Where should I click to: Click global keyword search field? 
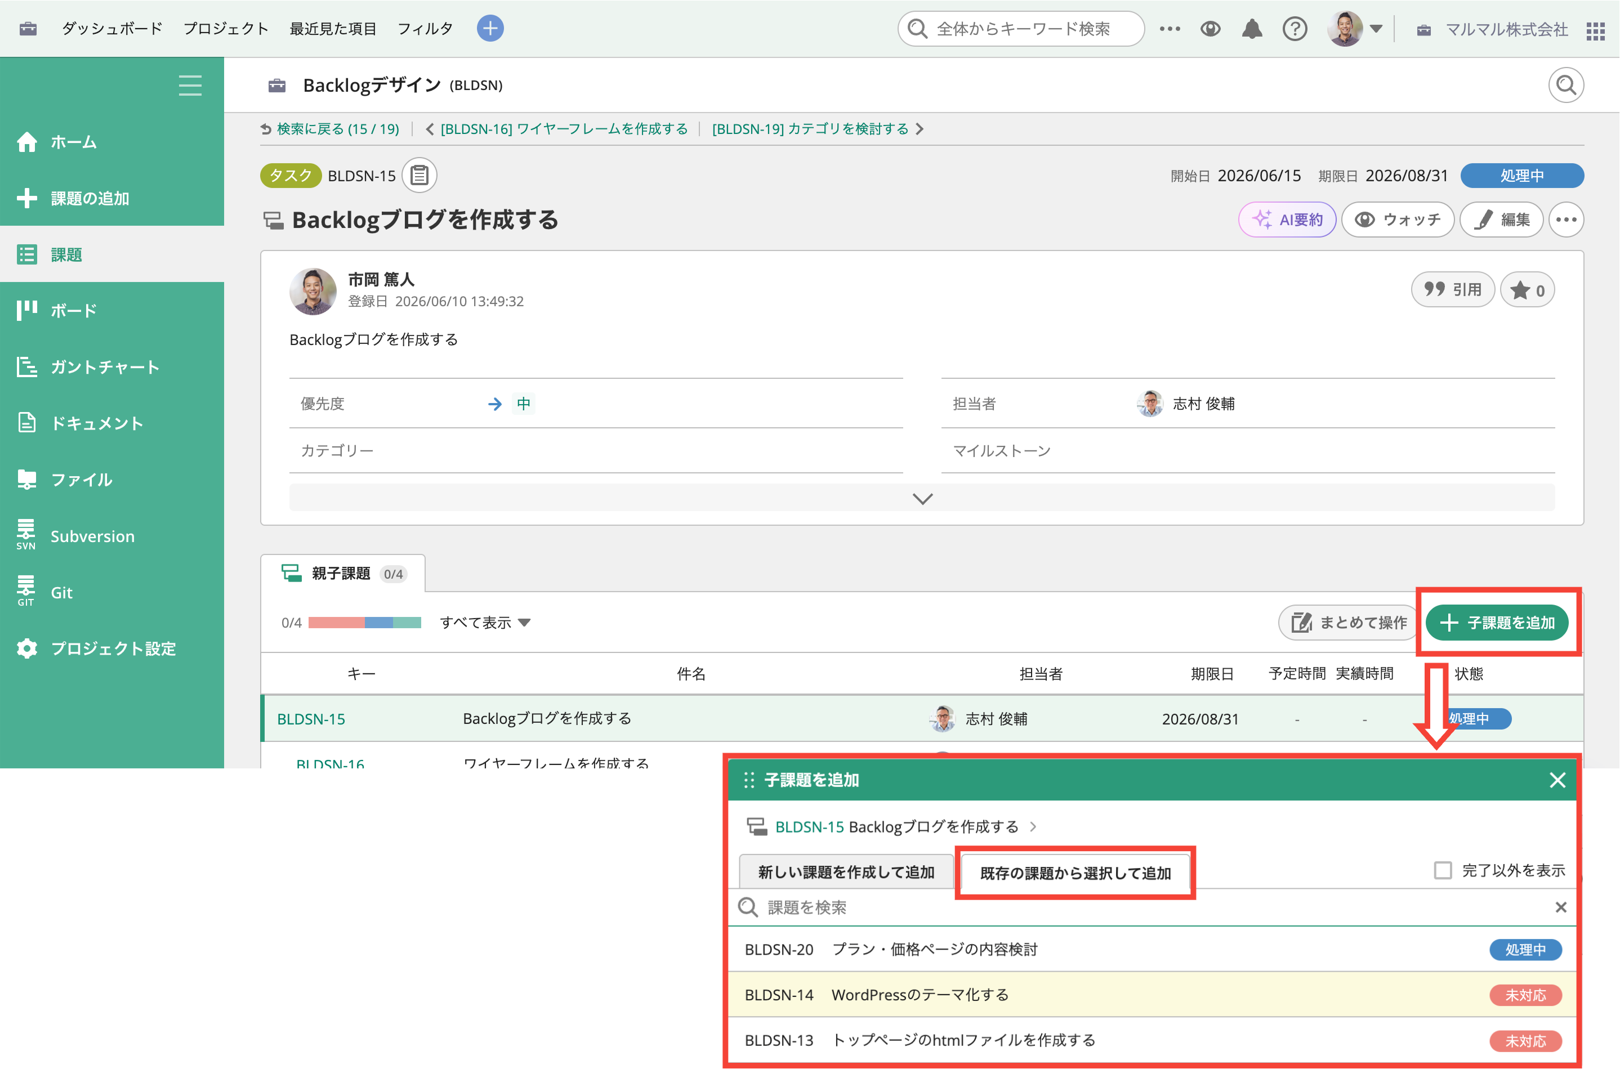(1021, 29)
